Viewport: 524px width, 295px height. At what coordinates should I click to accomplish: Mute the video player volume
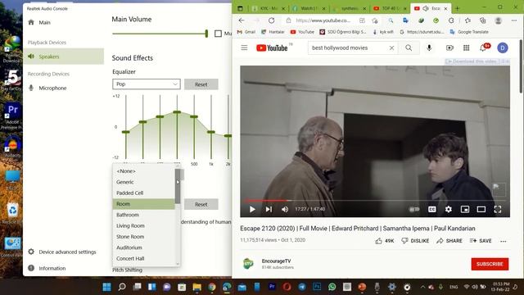285,210
